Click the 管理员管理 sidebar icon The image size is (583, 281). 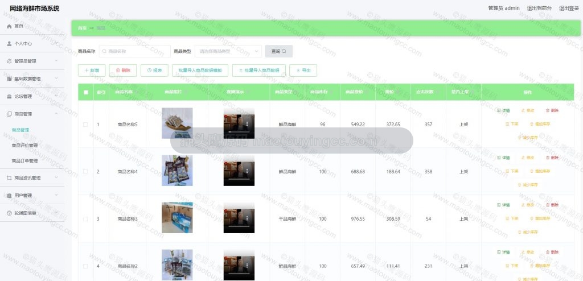(9, 61)
